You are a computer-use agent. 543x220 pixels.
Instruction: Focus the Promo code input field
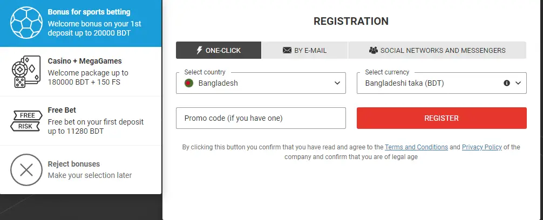tap(261, 118)
